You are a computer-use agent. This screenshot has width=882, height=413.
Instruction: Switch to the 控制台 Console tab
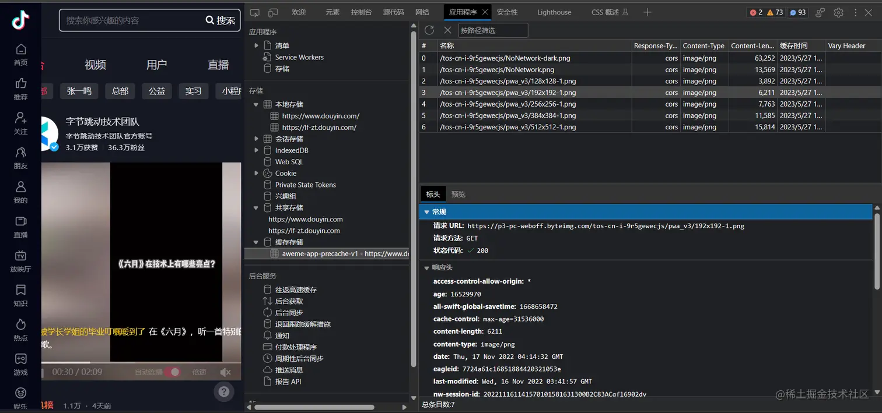[x=361, y=12]
